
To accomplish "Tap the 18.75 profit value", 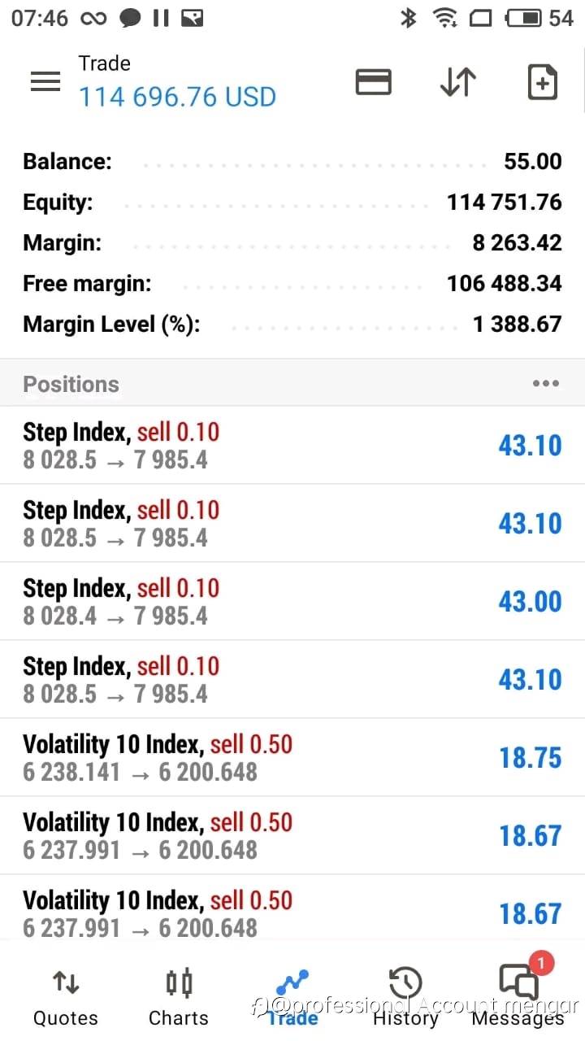I will click(530, 758).
